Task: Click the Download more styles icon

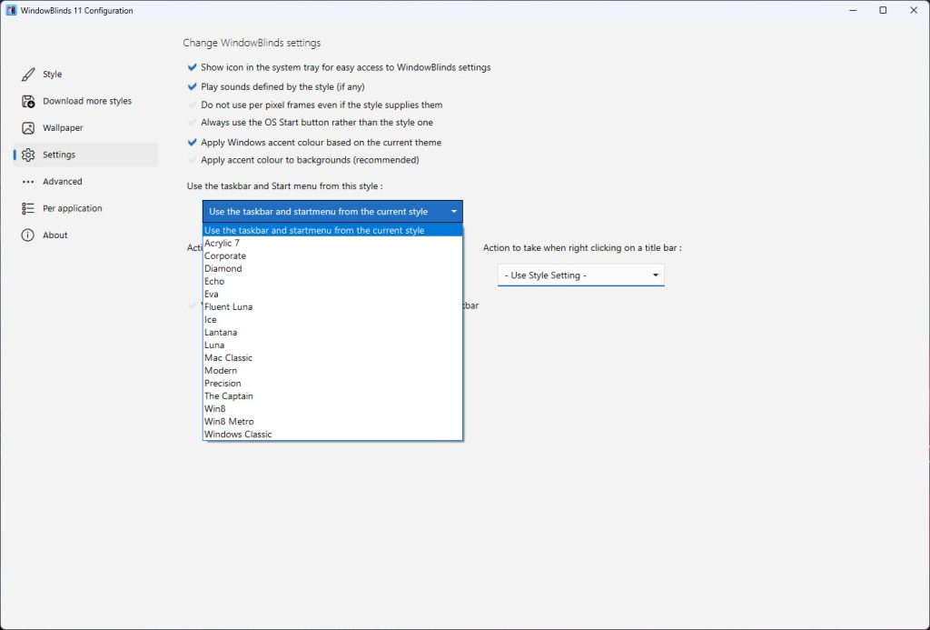Action: pyautogui.click(x=28, y=101)
